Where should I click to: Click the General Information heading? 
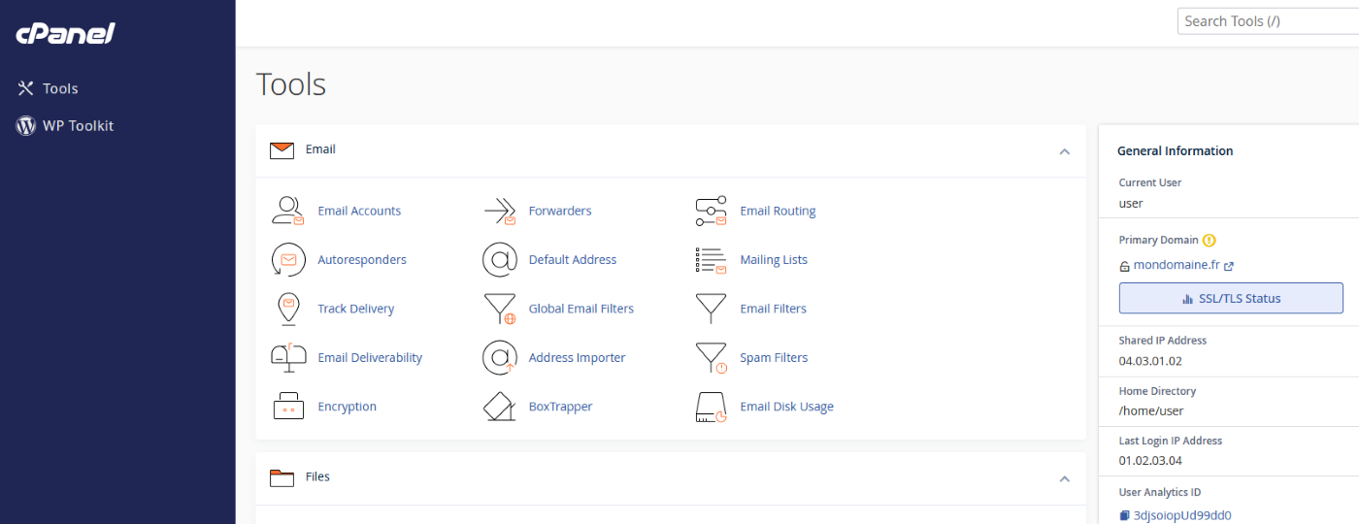coord(1175,151)
